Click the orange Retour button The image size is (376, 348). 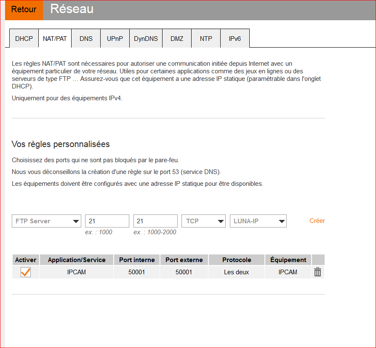pos(24,10)
